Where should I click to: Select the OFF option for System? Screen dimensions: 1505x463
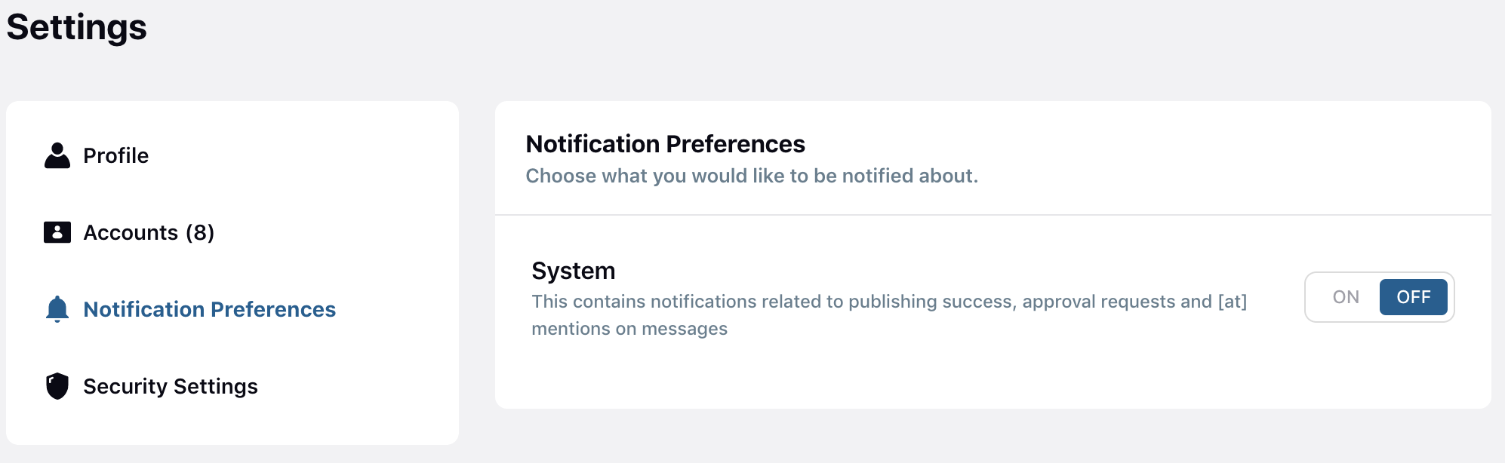click(x=1414, y=297)
